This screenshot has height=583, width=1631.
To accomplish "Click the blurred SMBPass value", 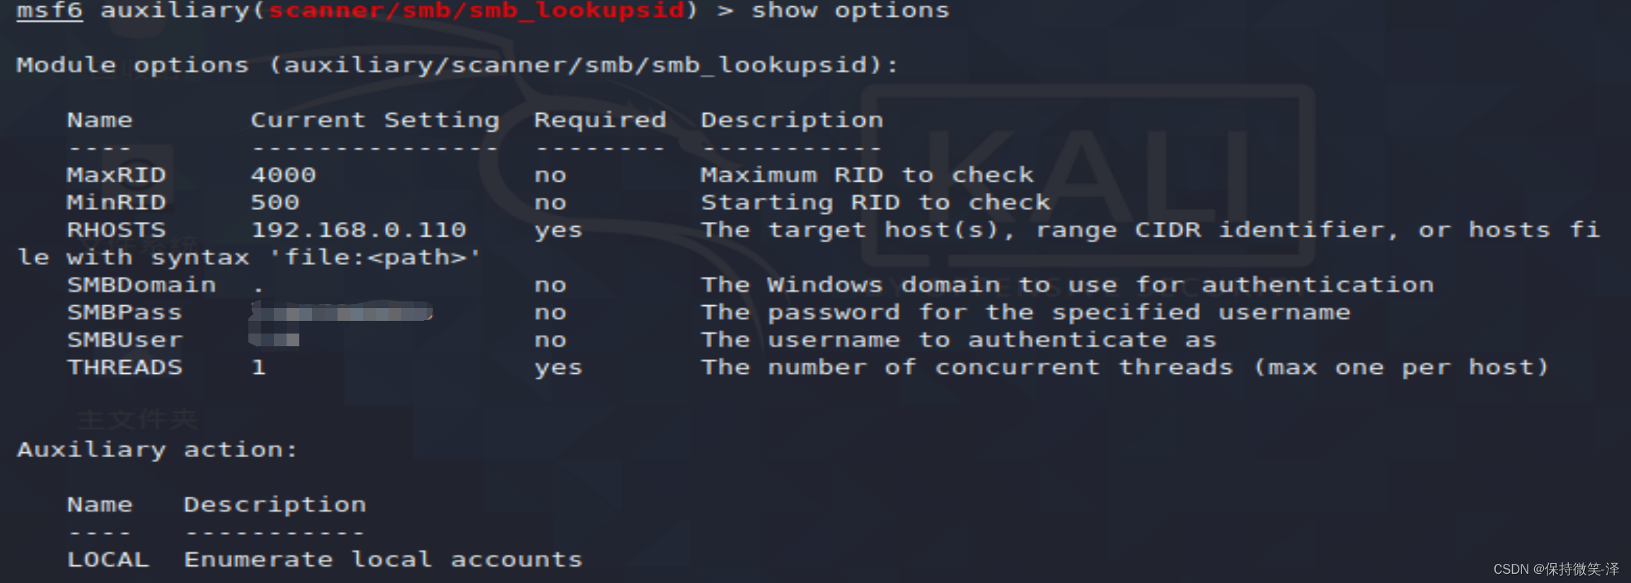I will click(341, 312).
